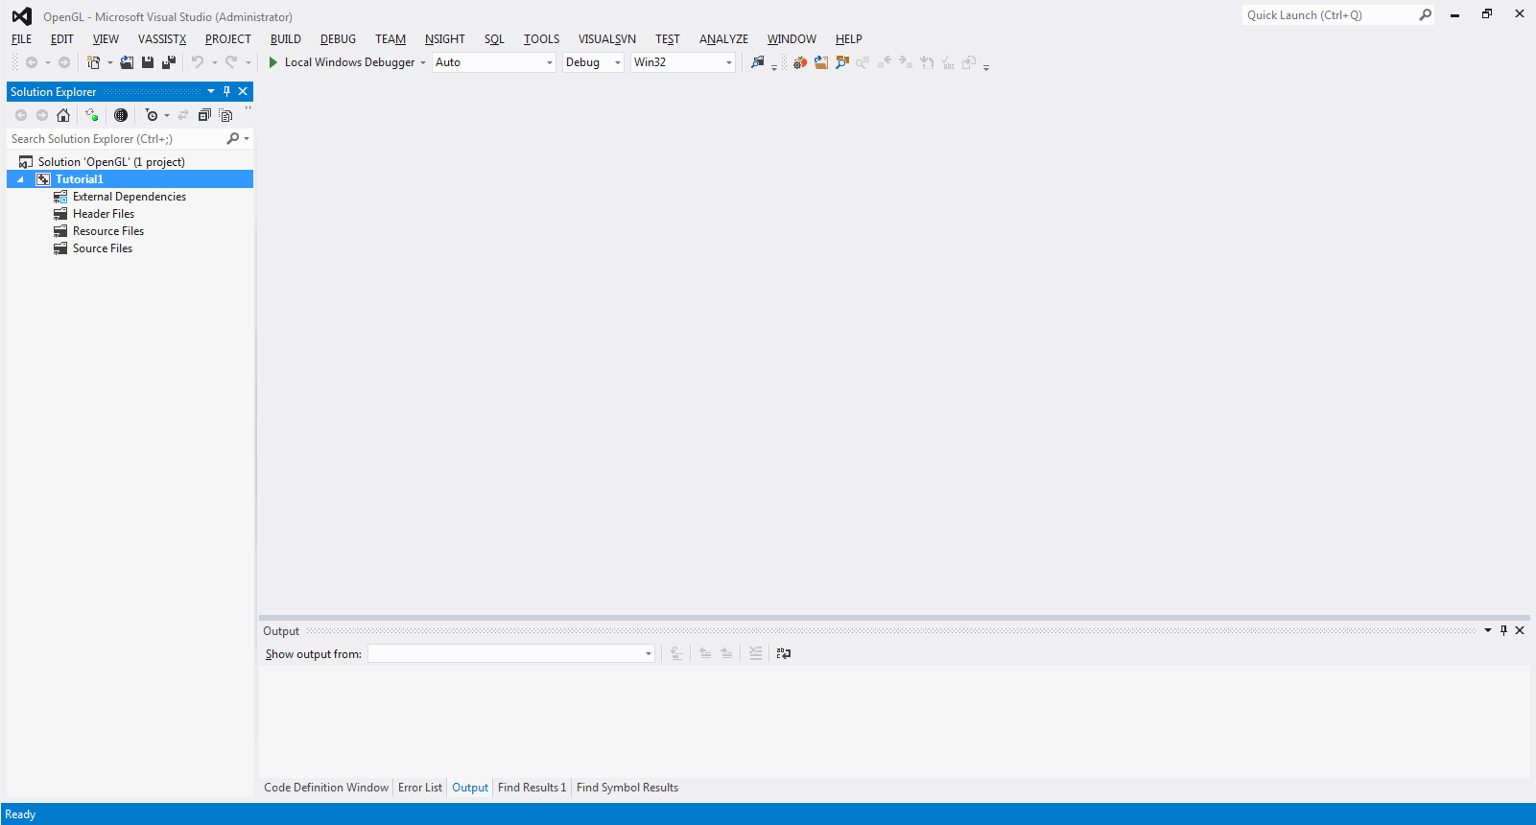Switch to the Error List tab
Image resolution: width=1536 pixels, height=825 pixels.
[420, 788]
